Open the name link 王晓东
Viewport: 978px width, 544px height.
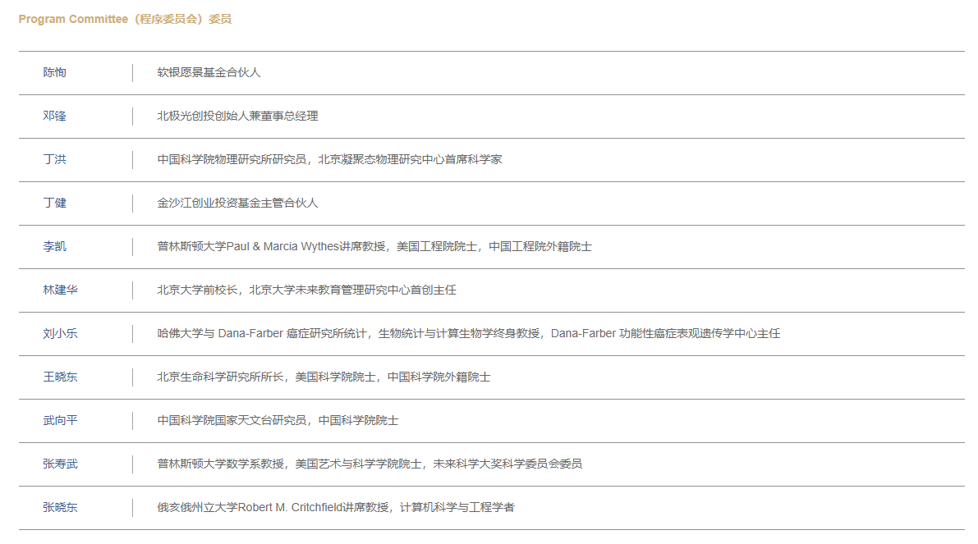tap(60, 377)
